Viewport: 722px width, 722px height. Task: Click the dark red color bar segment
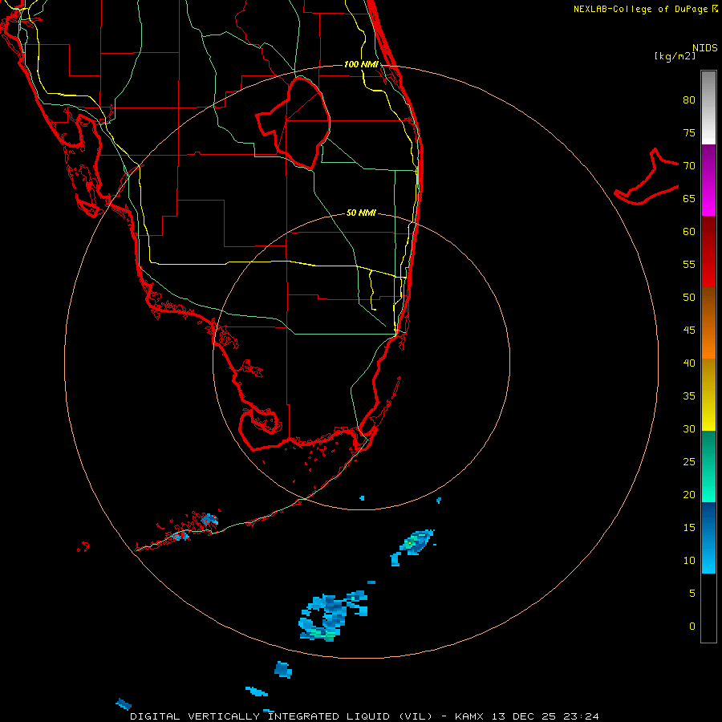708,236
